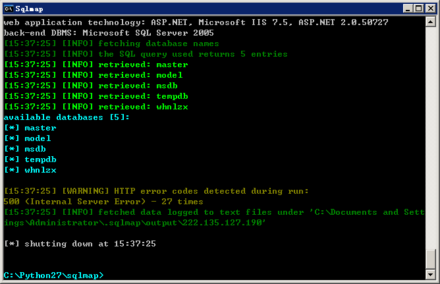This screenshot has height=284, width=440.
Task: Click the 'back-end DBMS' SQL Server 2005 line
Action: tap(109, 33)
